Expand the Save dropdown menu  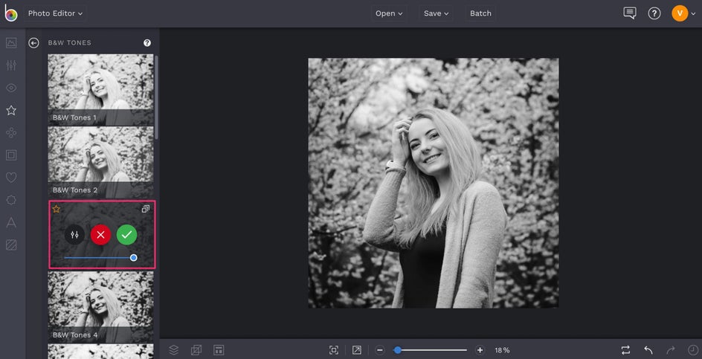coord(437,13)
